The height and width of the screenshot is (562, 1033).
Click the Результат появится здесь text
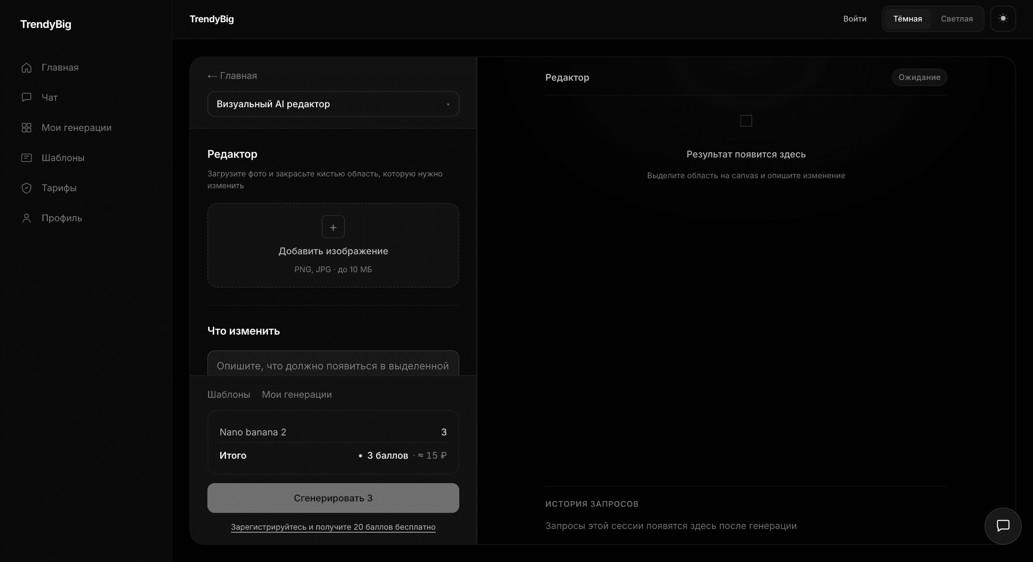point(746,154)
